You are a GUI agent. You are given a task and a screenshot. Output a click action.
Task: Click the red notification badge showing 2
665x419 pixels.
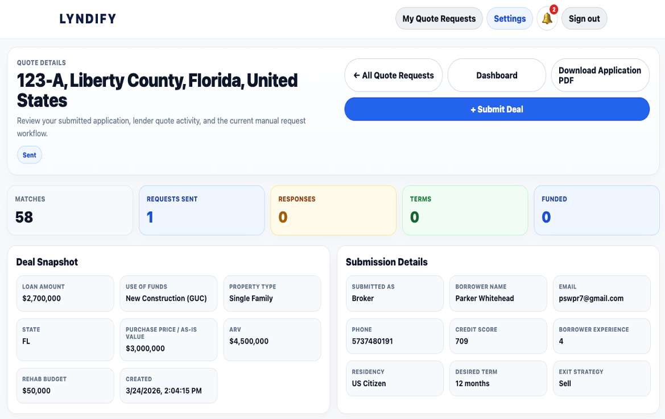(554, 9)
